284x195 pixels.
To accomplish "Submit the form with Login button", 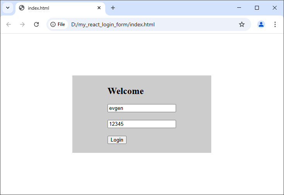I will point(117,140).
